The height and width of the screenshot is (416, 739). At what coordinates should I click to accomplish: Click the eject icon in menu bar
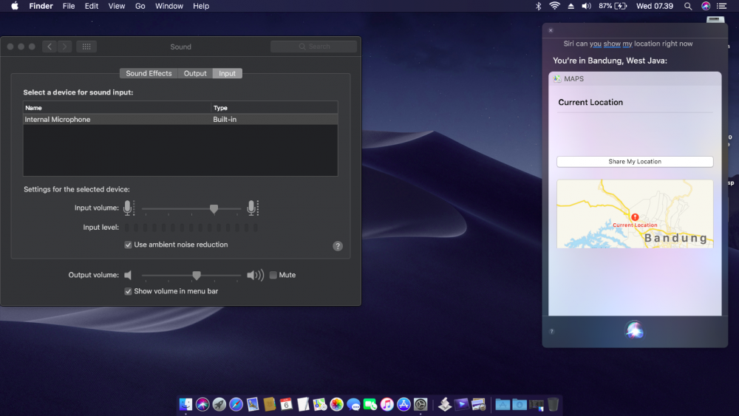tap(571, 6)
